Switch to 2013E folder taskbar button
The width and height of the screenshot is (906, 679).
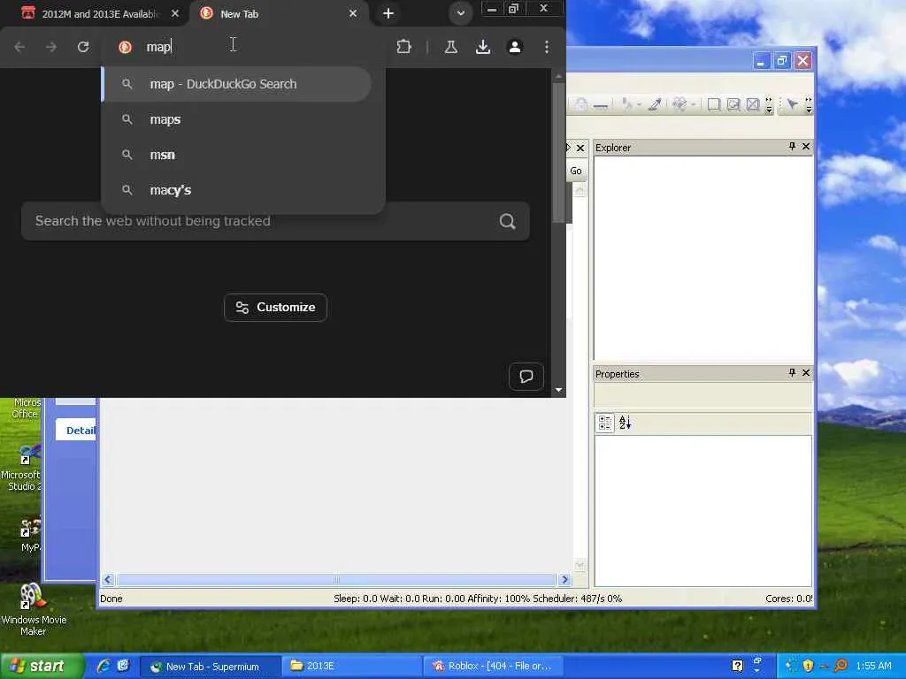pyautogui.click(x=352, y=667)
